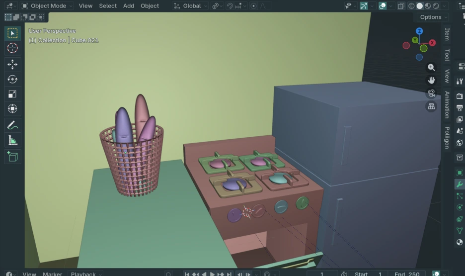Screen dimensions: 465x276
Task: Switch to solid viewport shading
Action: [420, 6]
